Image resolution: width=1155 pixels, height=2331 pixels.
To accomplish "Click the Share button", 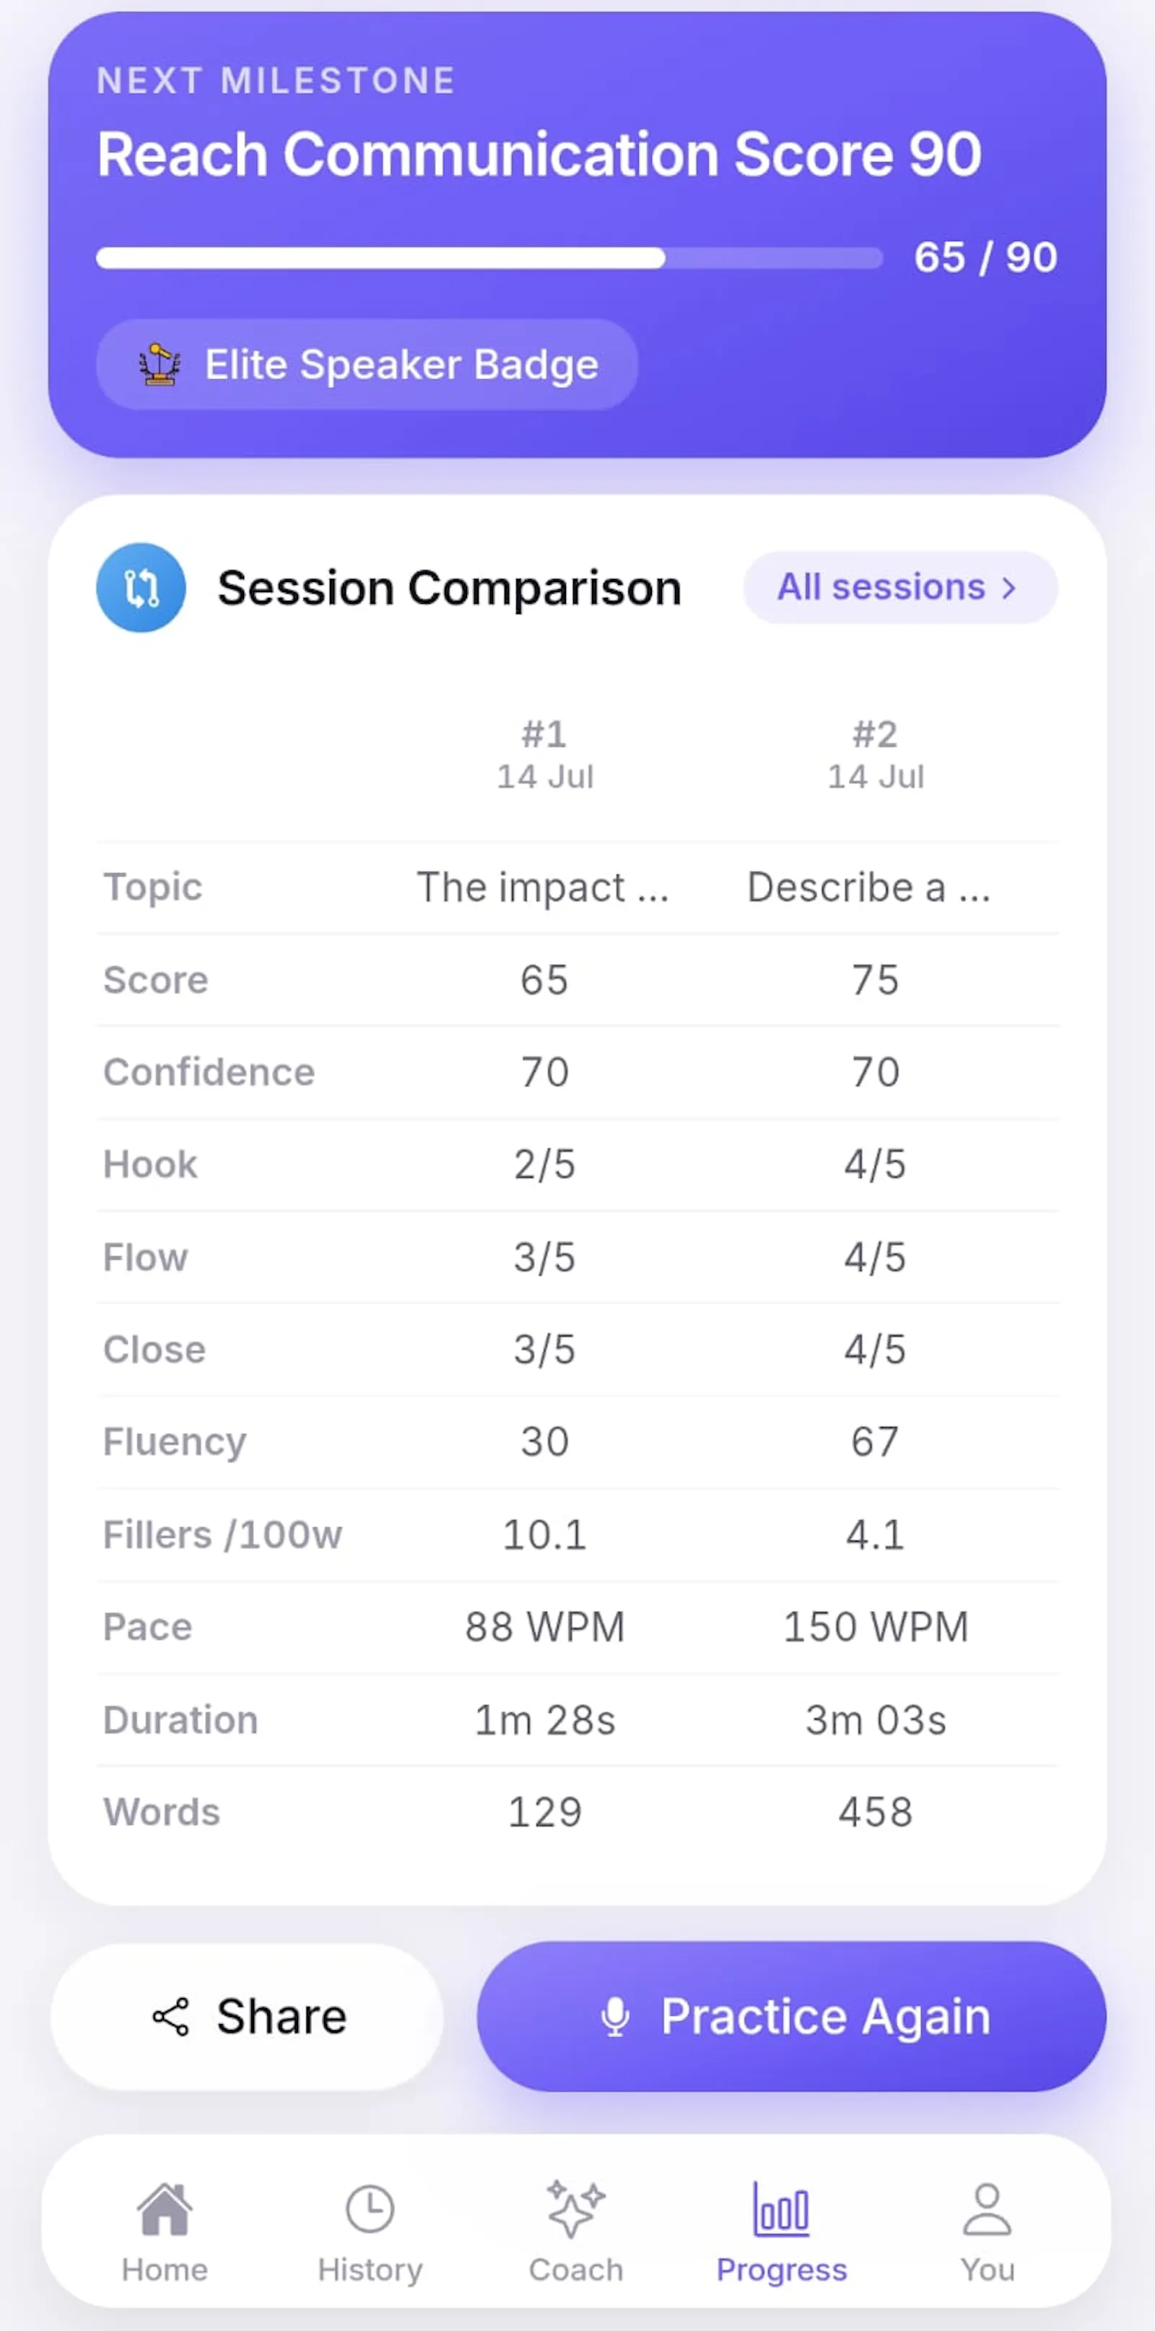I will [247, 2017].
